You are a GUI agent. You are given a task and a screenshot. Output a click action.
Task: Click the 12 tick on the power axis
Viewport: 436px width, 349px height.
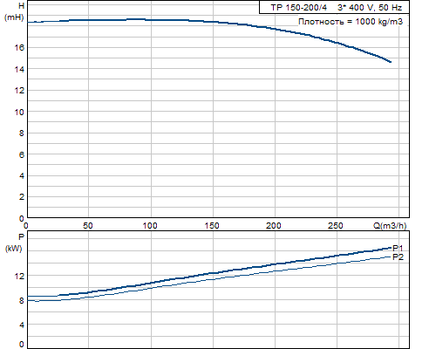(x=19, y=276)
